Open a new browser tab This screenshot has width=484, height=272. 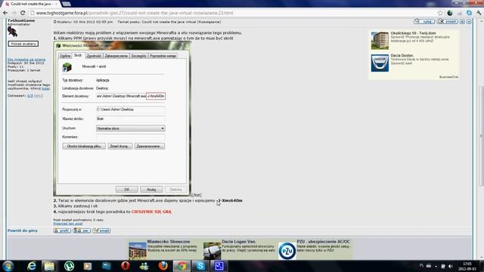(66, 4)
